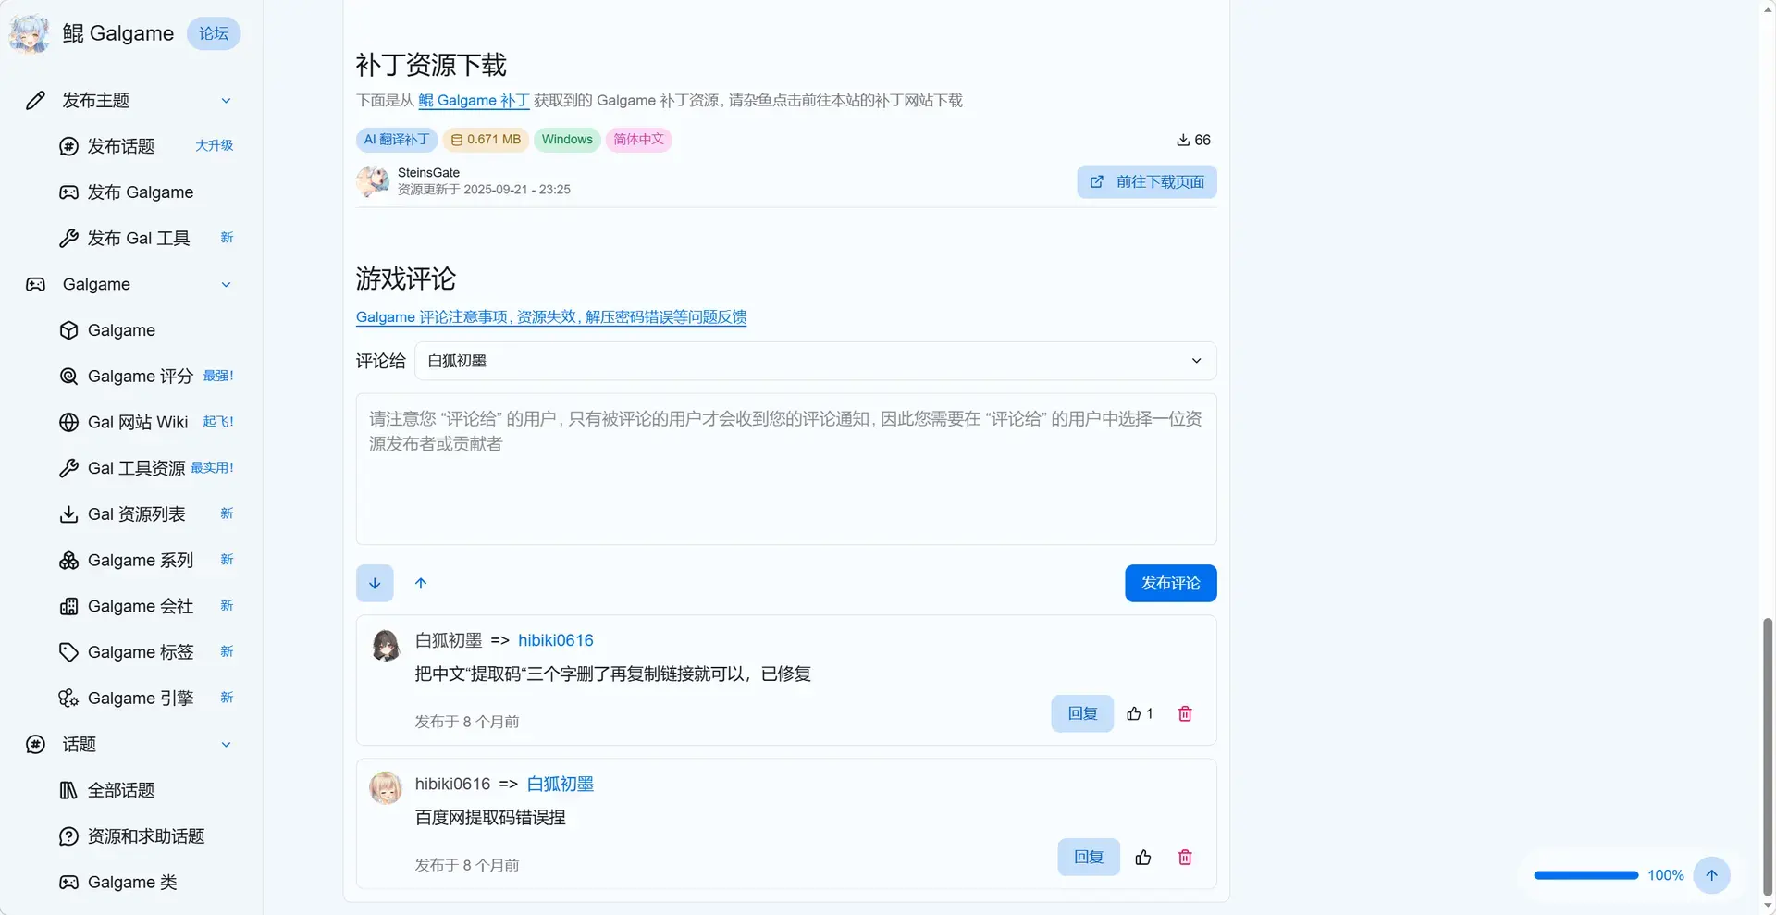This screenshot has height=915, width=1776.
Task: Click the 简体中文 language tag
Action: [638, 140]
